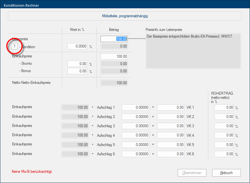Click the Möbelteile, programmabhängig header bar
This screenshot has width=250, height=183.
(125, 16)
